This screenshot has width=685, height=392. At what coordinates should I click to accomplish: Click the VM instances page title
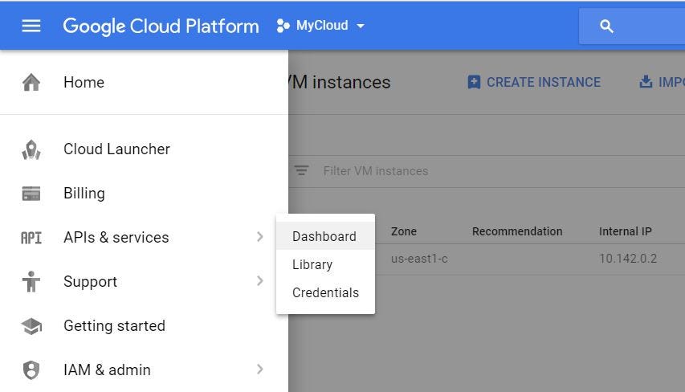(x=340, y=82)
